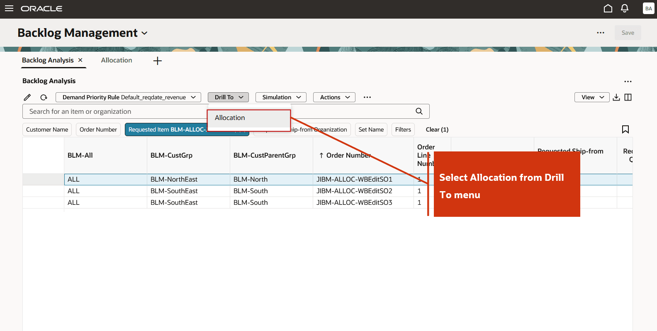Viewport: 657px width, 331px height.
Task: Select Allocation from the Drill To menu
Action: click(x=249, y=118)
